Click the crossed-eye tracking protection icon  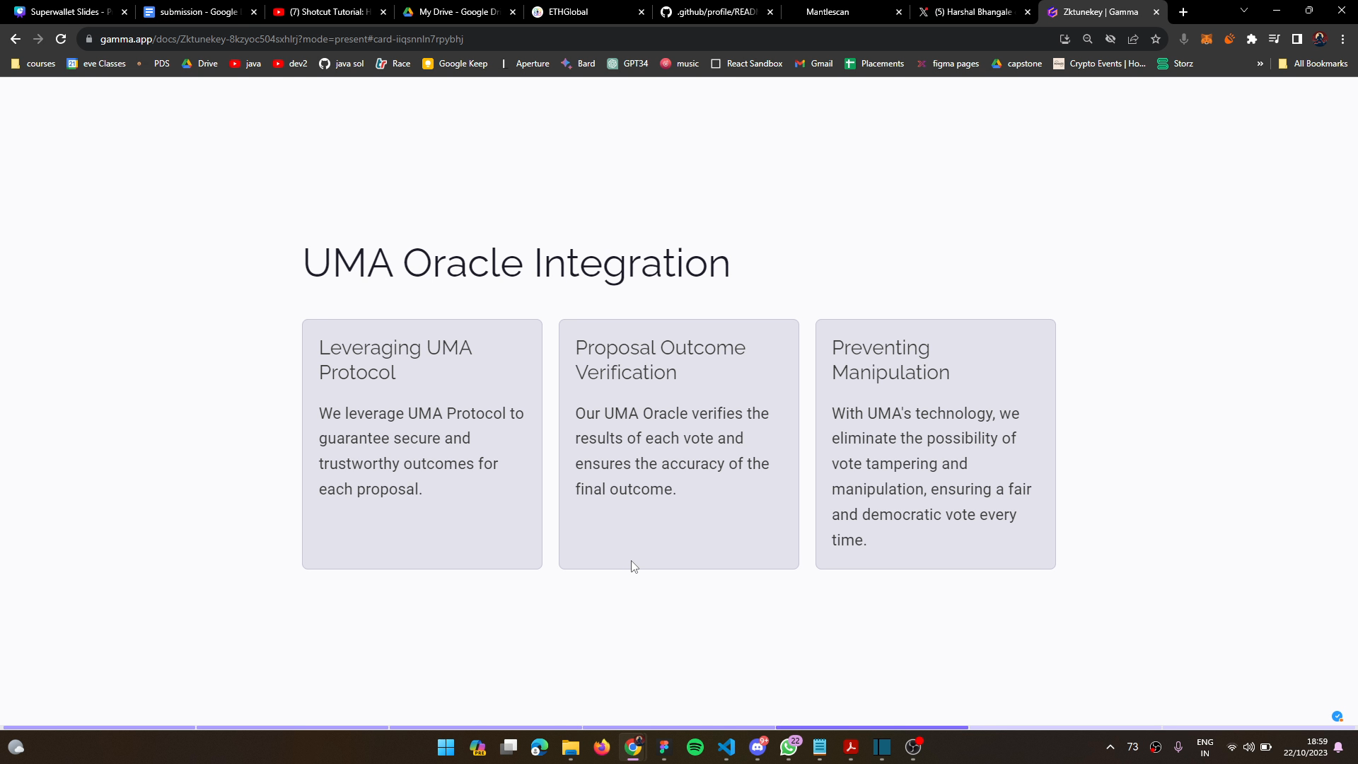[x=1110, y=39]
